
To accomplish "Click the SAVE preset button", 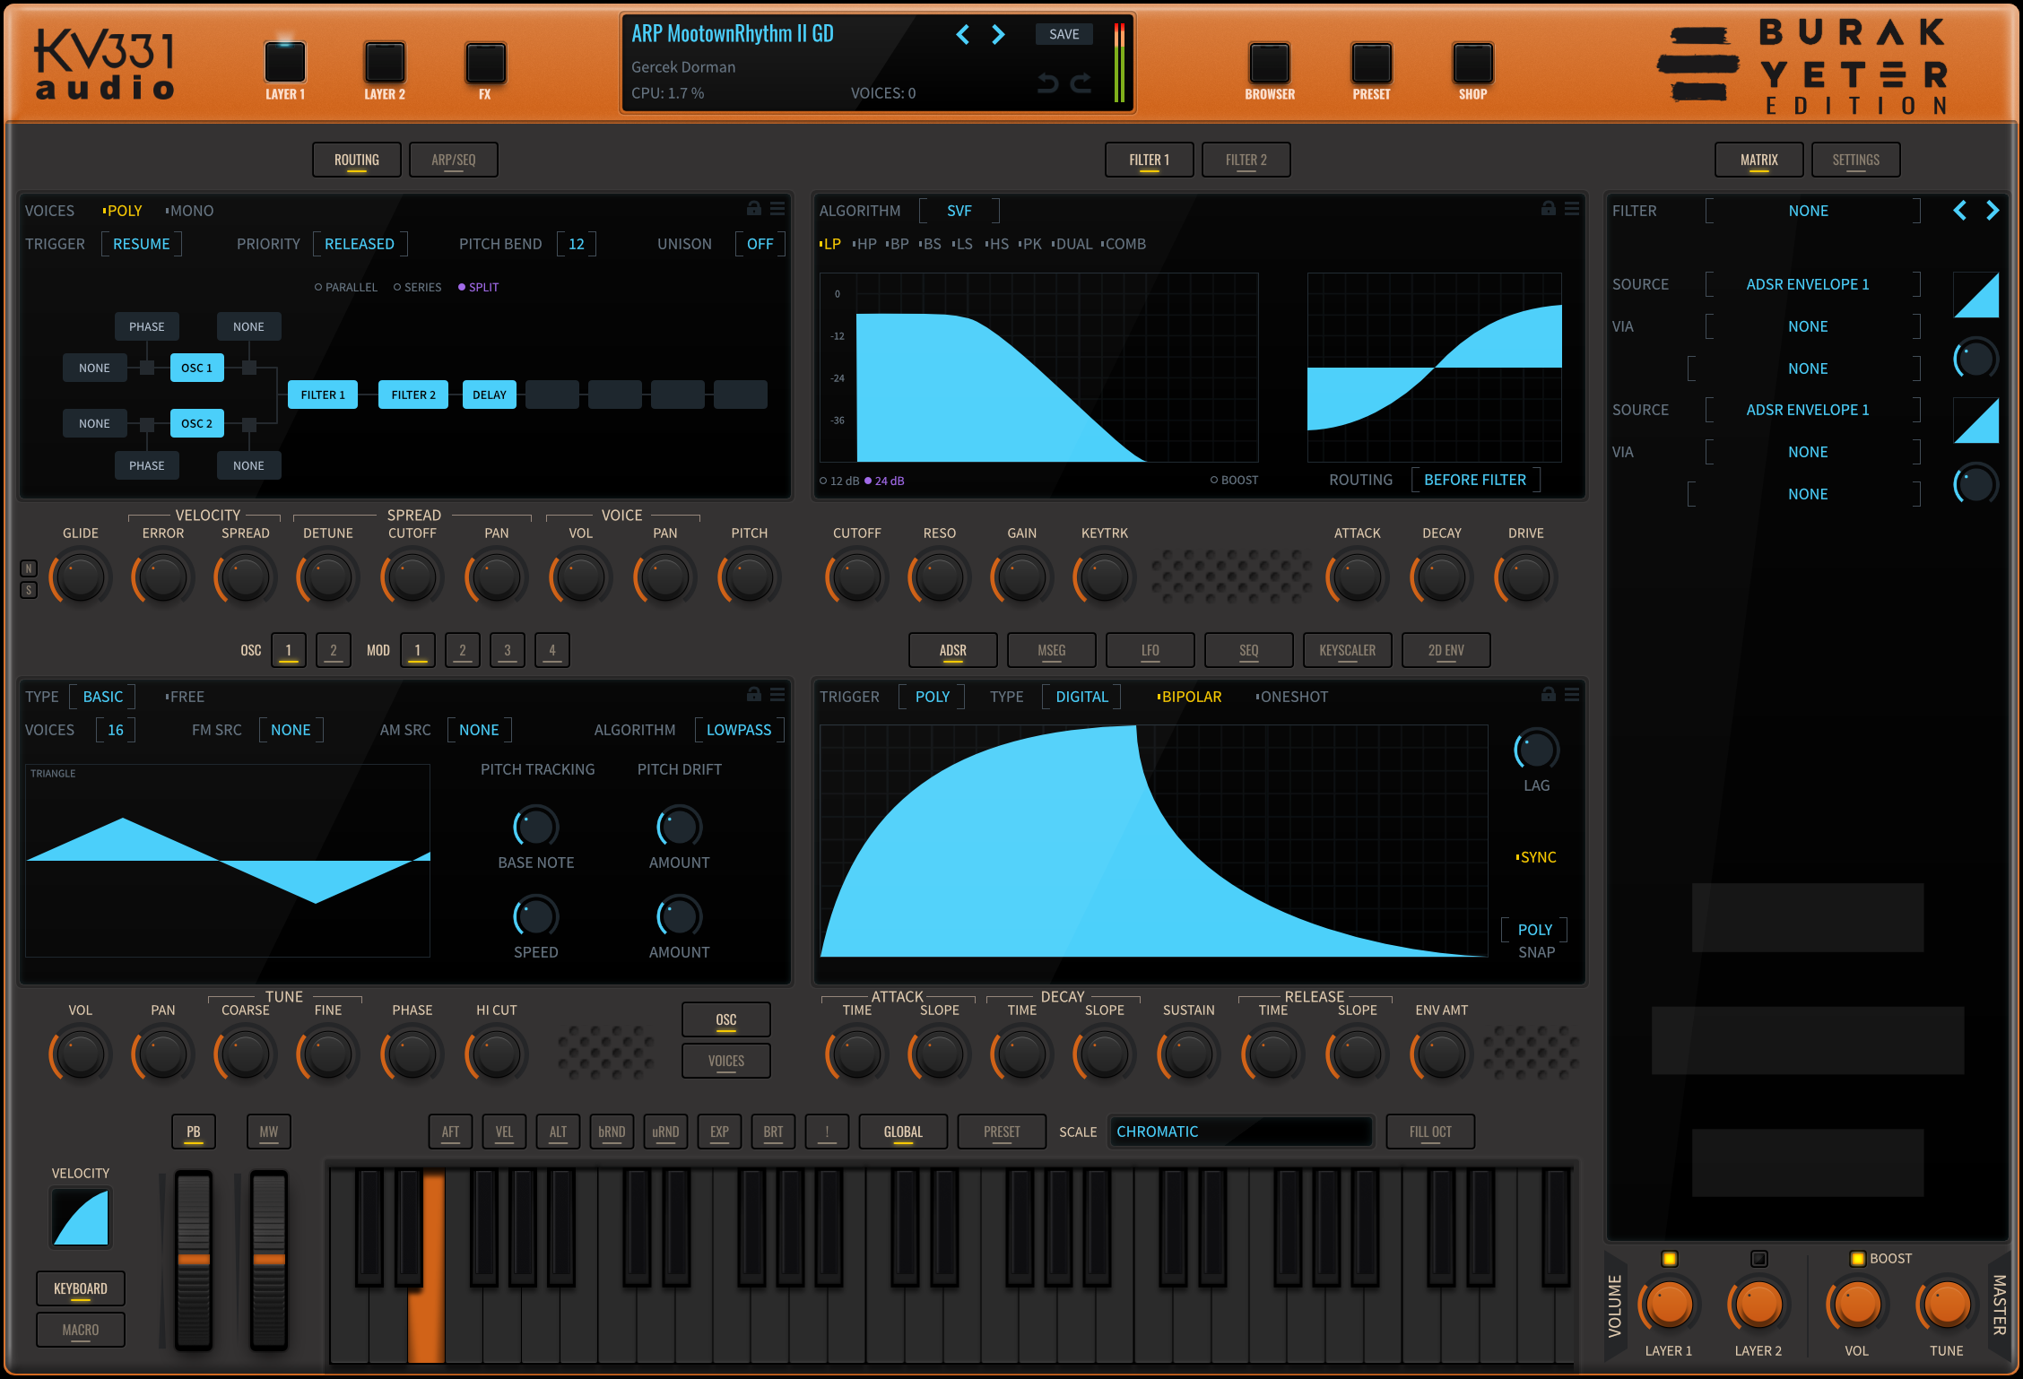I will click(x=1064, y=34).
